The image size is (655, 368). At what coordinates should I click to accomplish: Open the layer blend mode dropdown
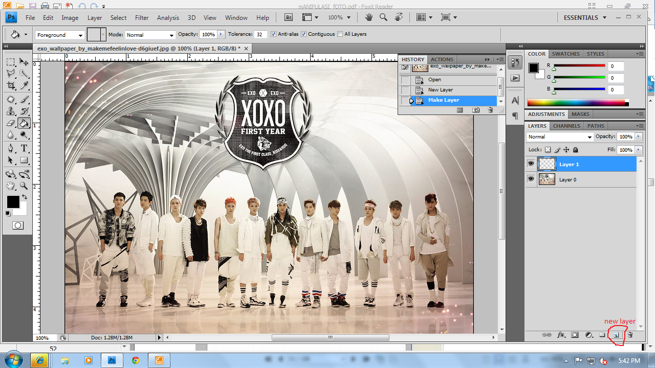tap(560, 137)
